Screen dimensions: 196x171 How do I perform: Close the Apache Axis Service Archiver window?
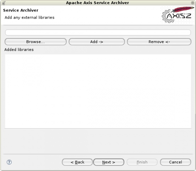pyautogui.click(x=192, y=3)
